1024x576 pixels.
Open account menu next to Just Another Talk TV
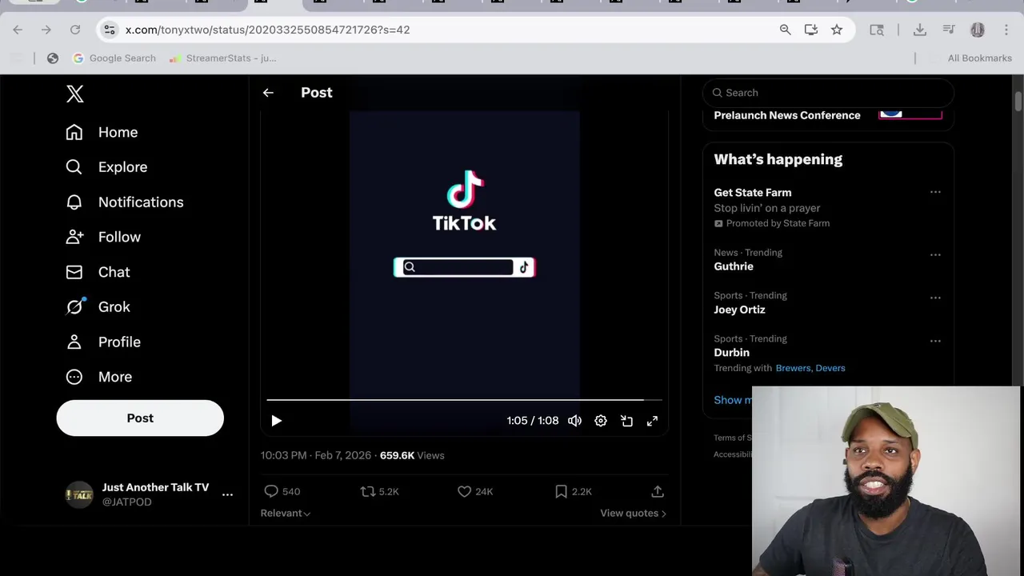click(x=227, y=494)
